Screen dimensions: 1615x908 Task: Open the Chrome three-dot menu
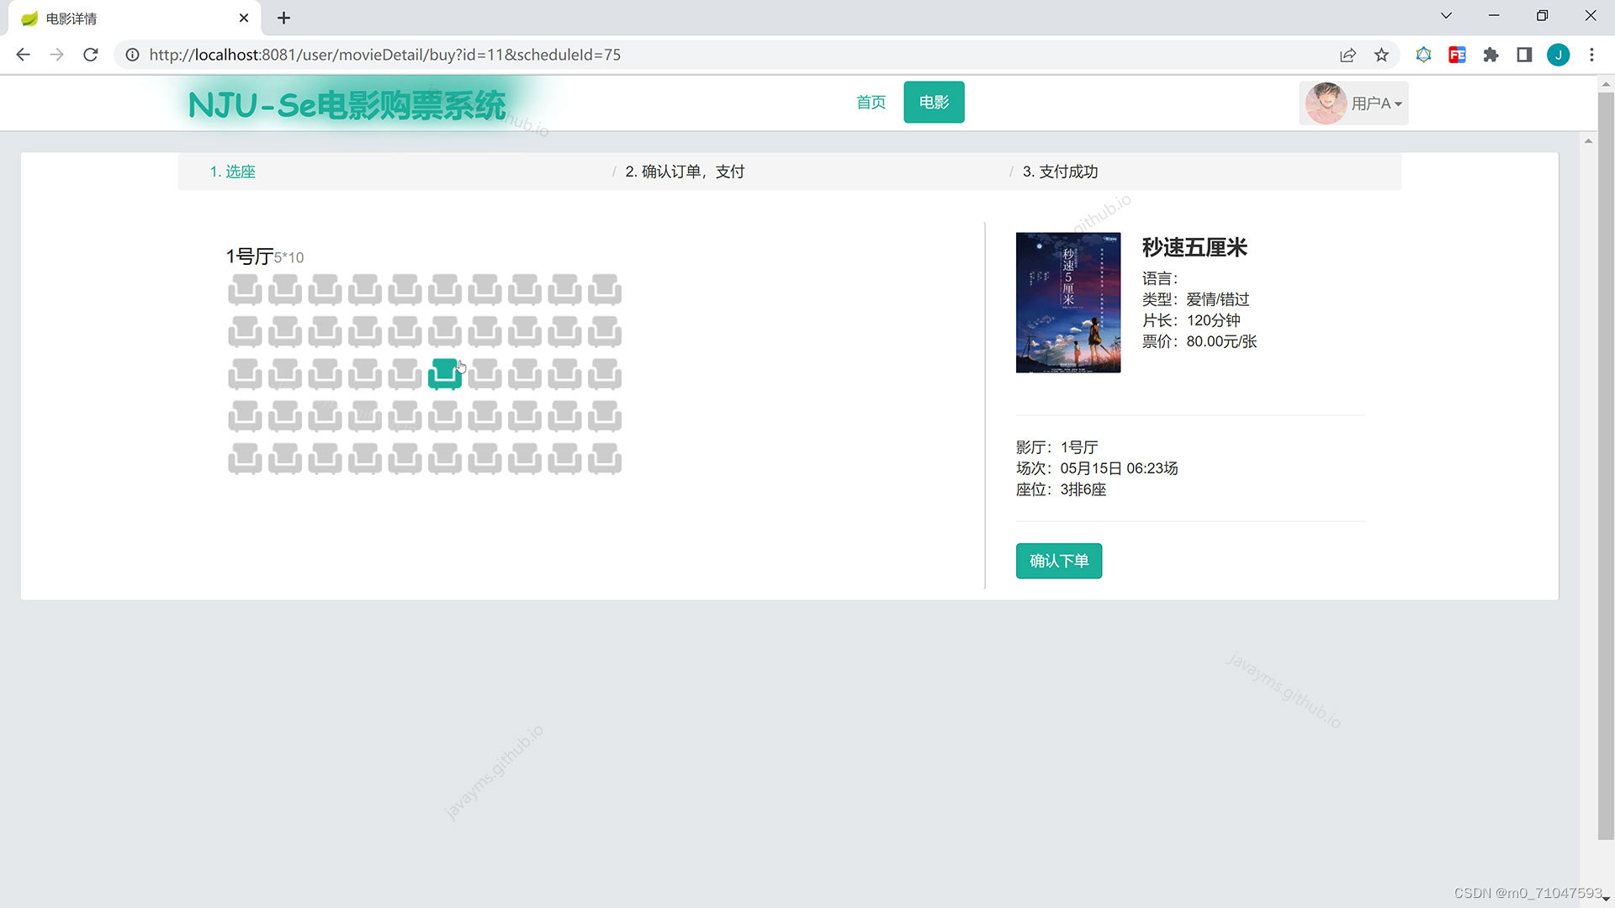[1591, 55]
